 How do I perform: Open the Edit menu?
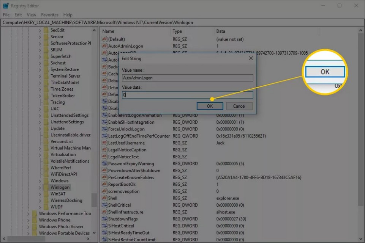18,15
